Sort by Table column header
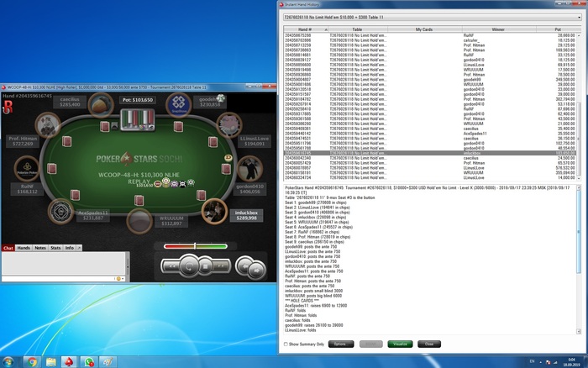 358,29
